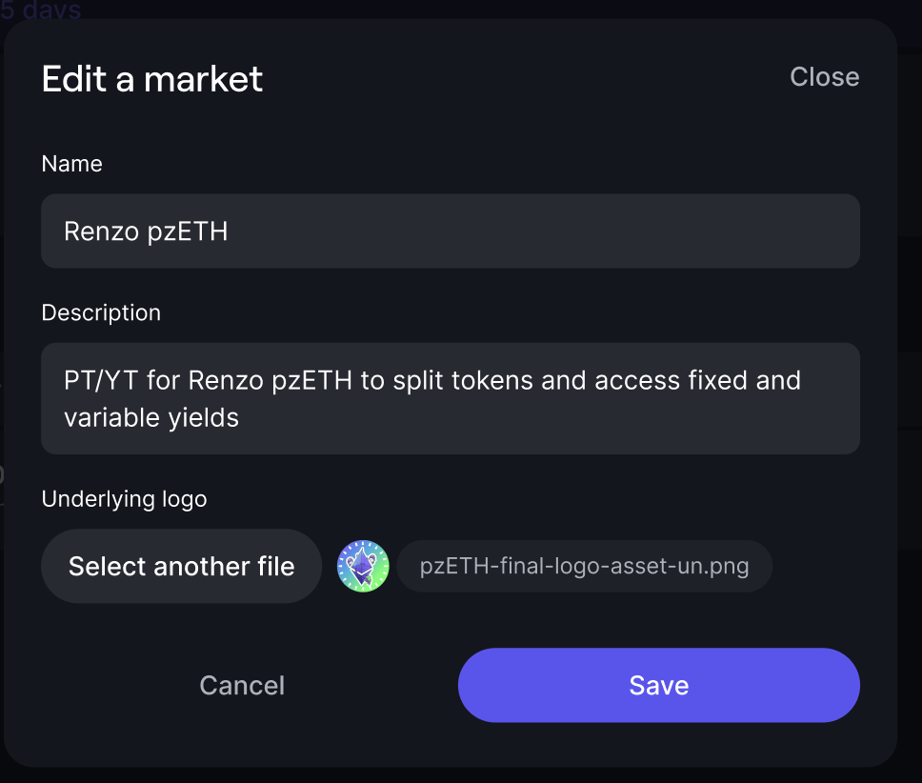Viewport: 922px width, 783px height.
Task: Click the pzETH-final-logo-asset-un.png file name chip
Action: tap(584, 567)
